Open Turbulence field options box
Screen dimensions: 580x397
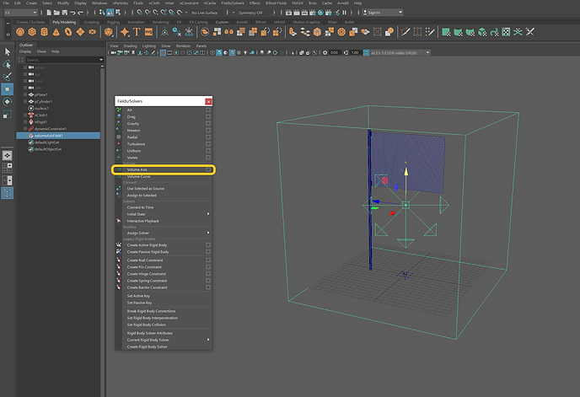(x=208, y=144)
